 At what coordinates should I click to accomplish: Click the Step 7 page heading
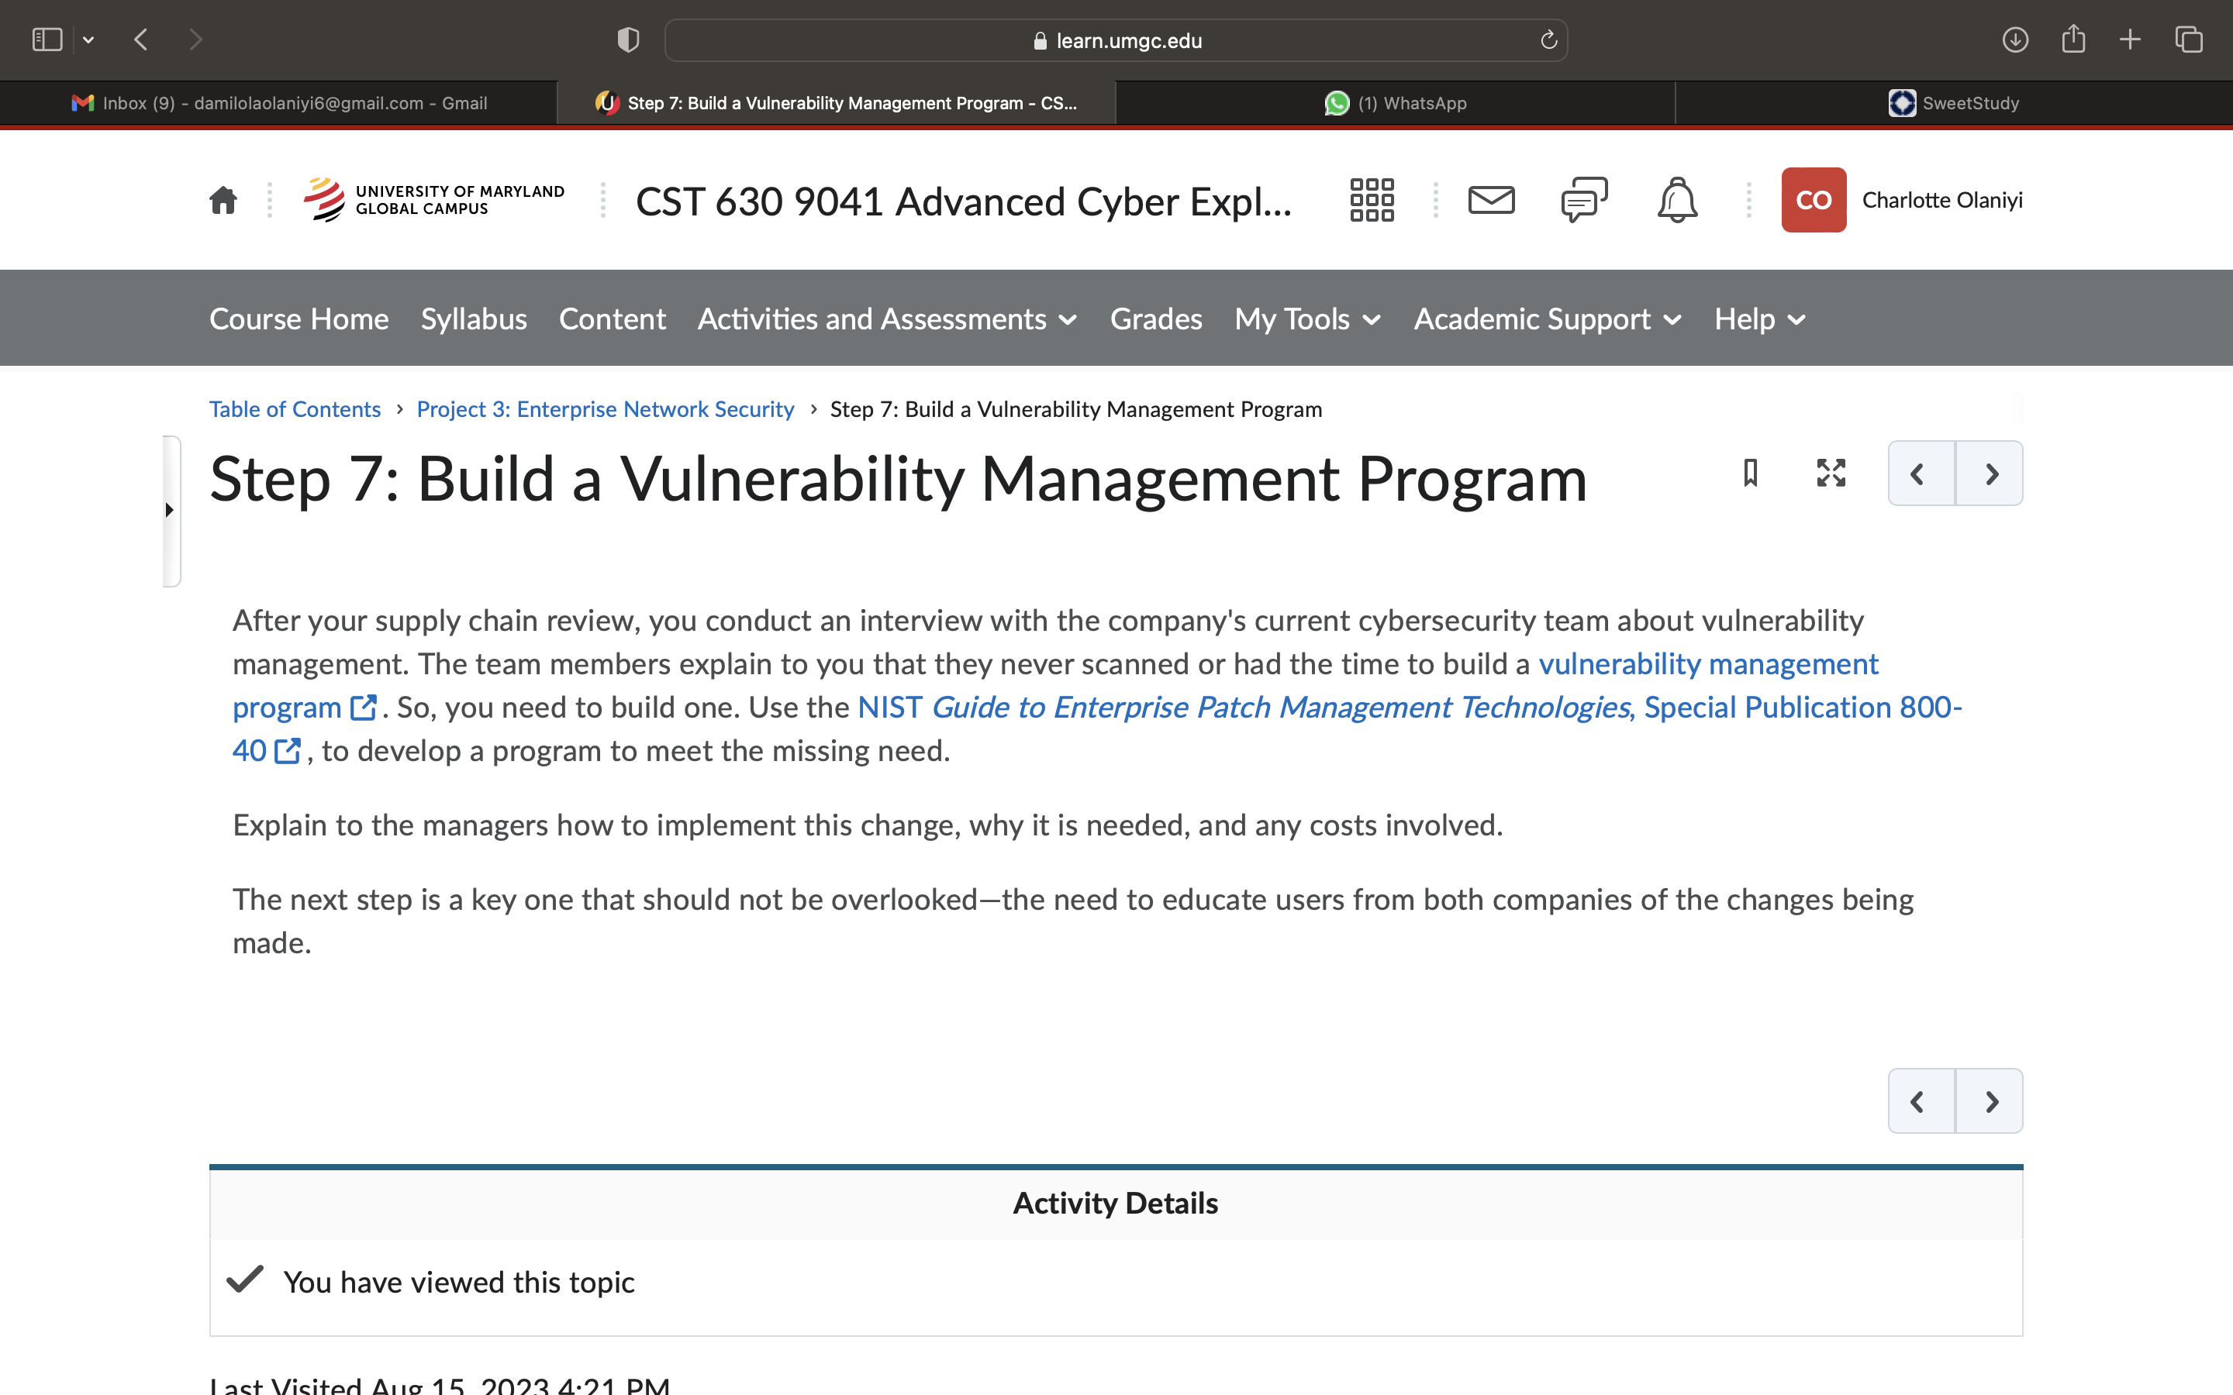point(898,480)
